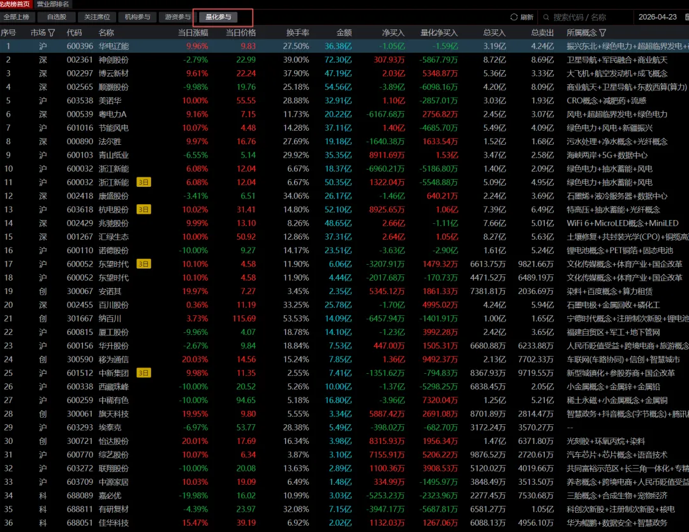The height and width of the screenshot is (532, 689).
Task: Select the 全部上榜 filter tab
Action: click(17, 17)
